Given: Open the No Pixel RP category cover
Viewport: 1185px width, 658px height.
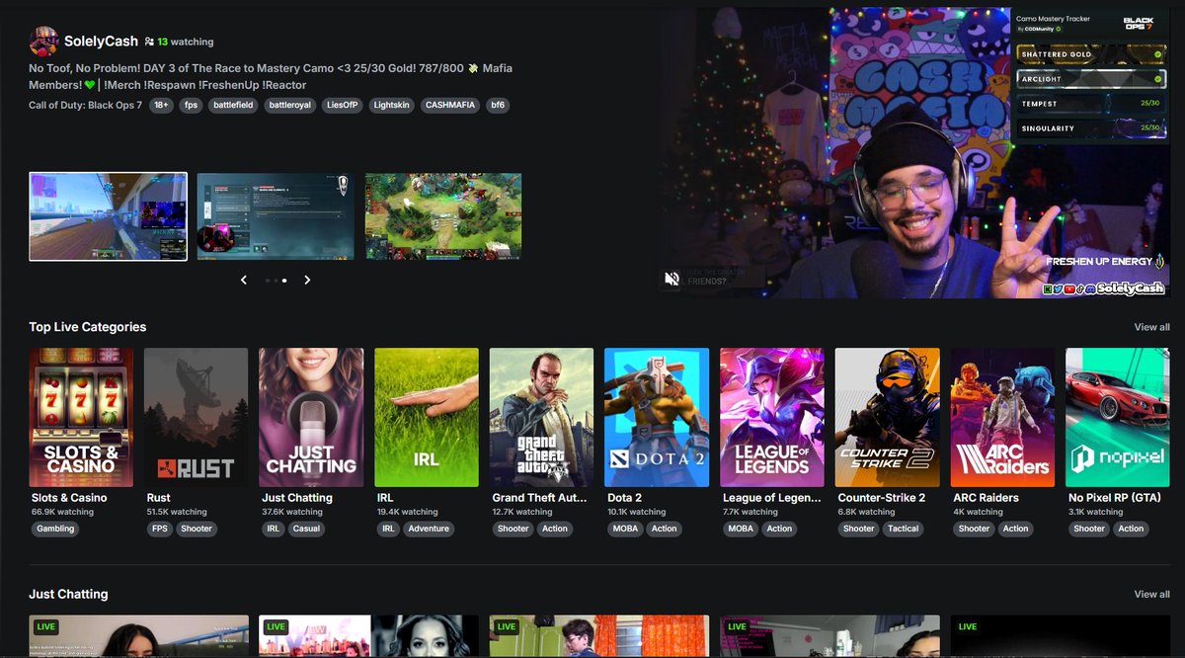Looking at the screenshot, I should coord(1118,417).
